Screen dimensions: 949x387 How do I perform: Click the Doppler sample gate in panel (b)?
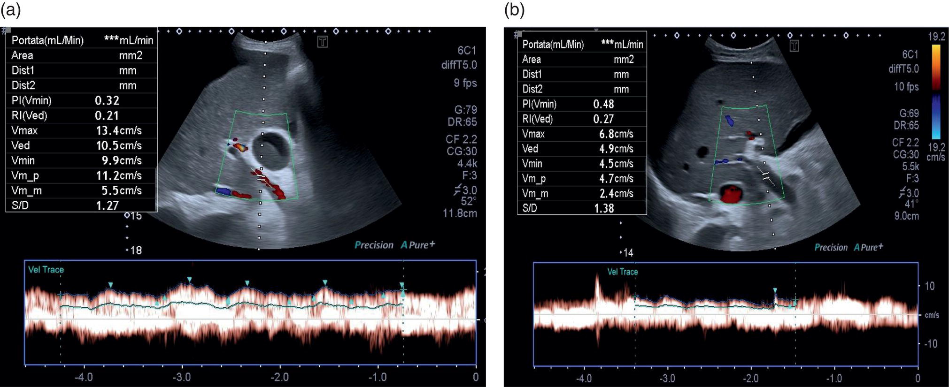766,176
